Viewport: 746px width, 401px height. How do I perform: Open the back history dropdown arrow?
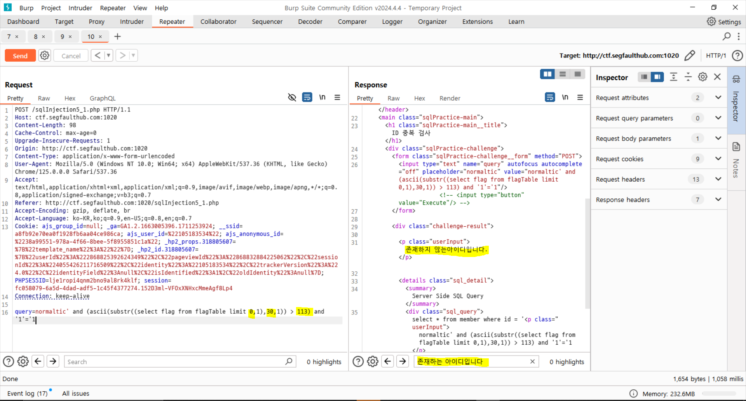tap(108, 56)
